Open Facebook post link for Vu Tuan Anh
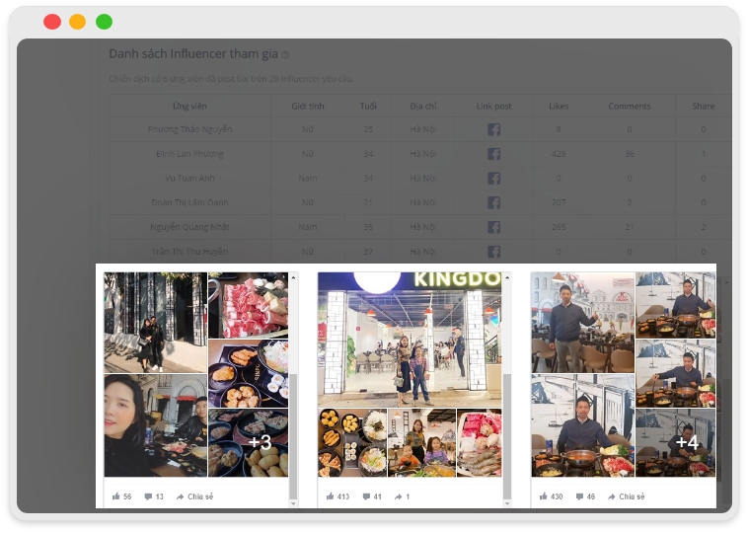The image size is (748, 533). tap(493, 178)
